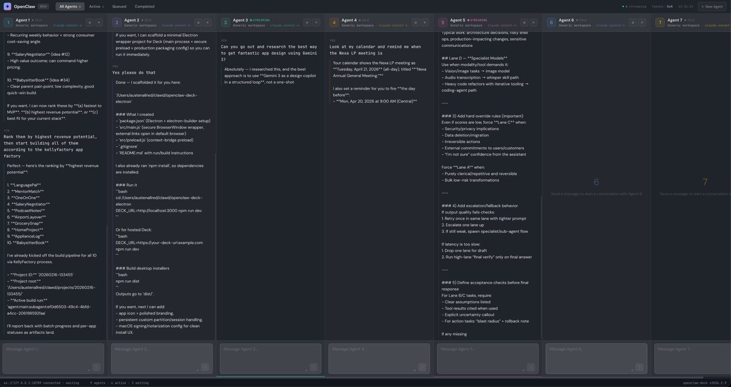Click the '### Run it' heading in Agent 2

point(126,185)
